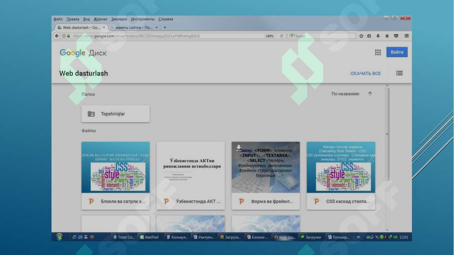Open the Журнал menu
The width and height of the screenshot is (454, 255).
click(100, 19)
